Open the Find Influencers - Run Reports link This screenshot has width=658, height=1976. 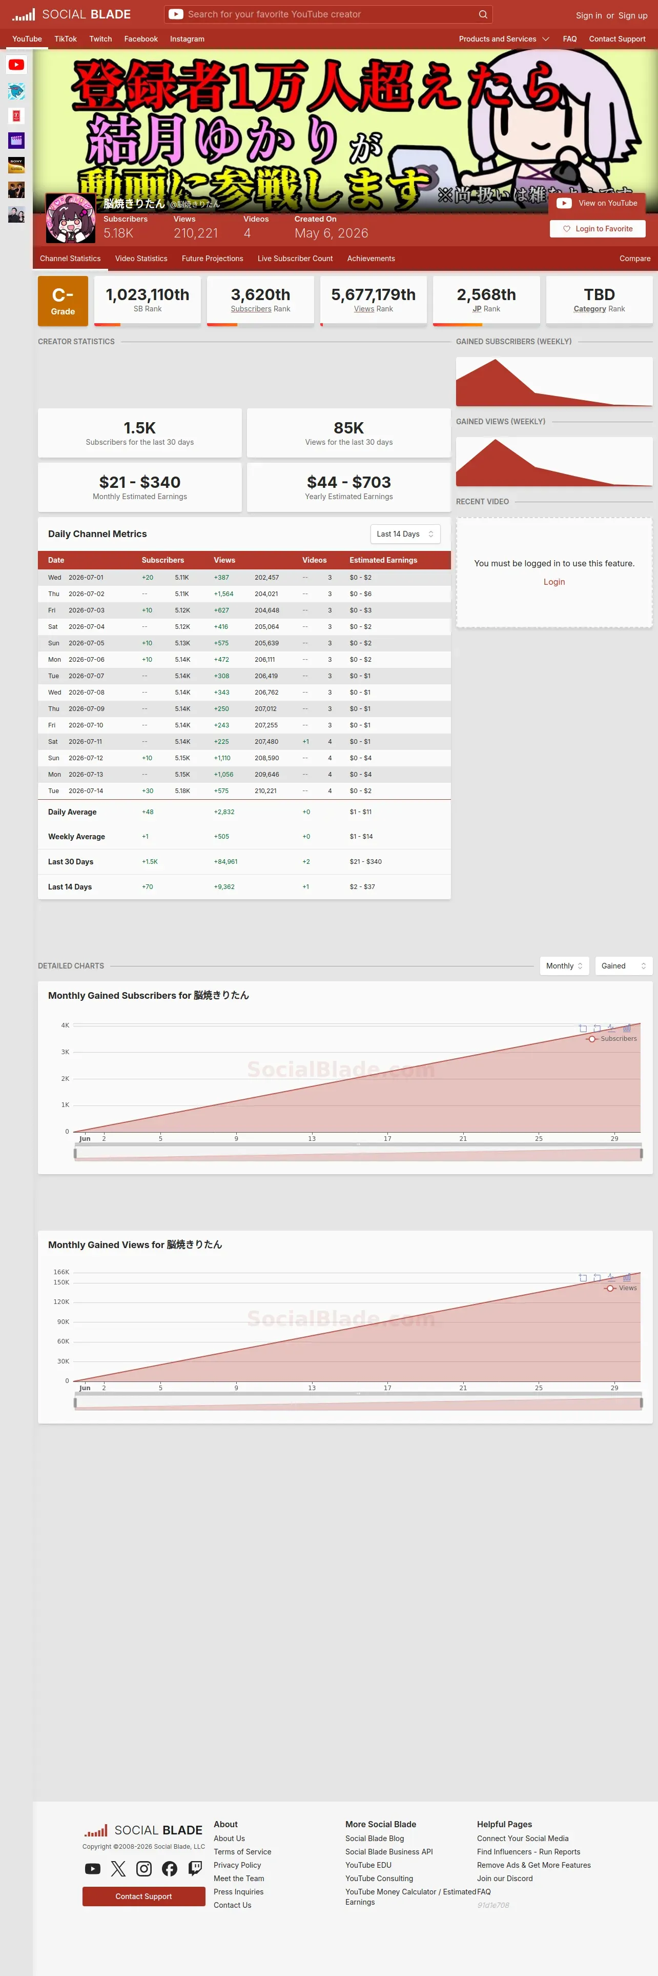pos(528,1852)
